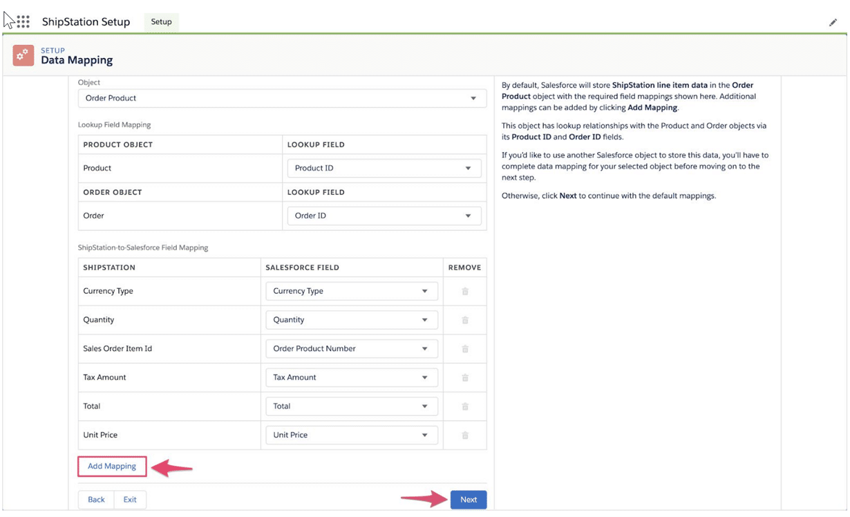Click the Add Mapping button
The image size is (850, 517).
(x=112, y=467)
